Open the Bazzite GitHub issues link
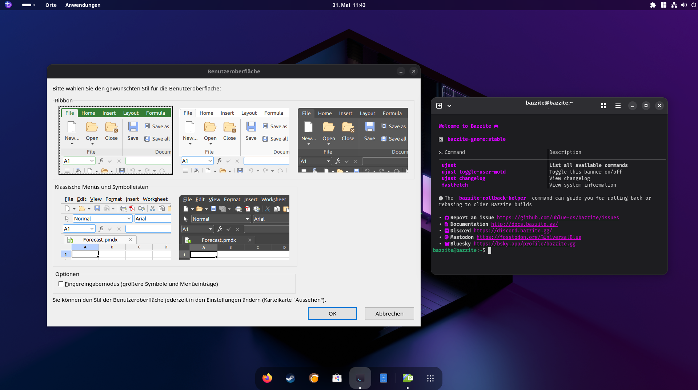This screenshot has width=698, height=390. (x=558, y=218)
